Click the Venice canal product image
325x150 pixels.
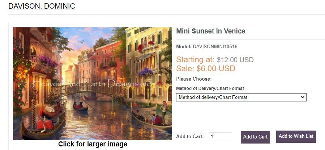[x=93, y=84]
